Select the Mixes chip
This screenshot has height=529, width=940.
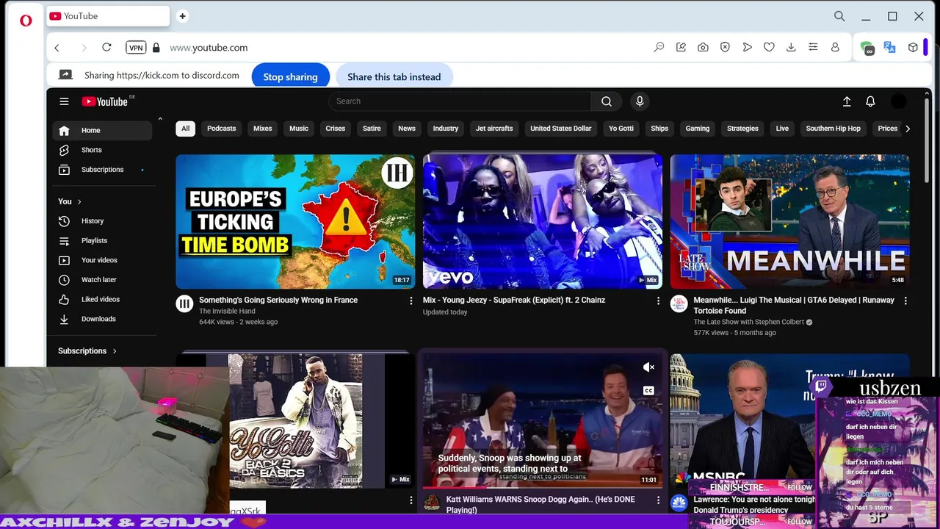click(262, 129)
